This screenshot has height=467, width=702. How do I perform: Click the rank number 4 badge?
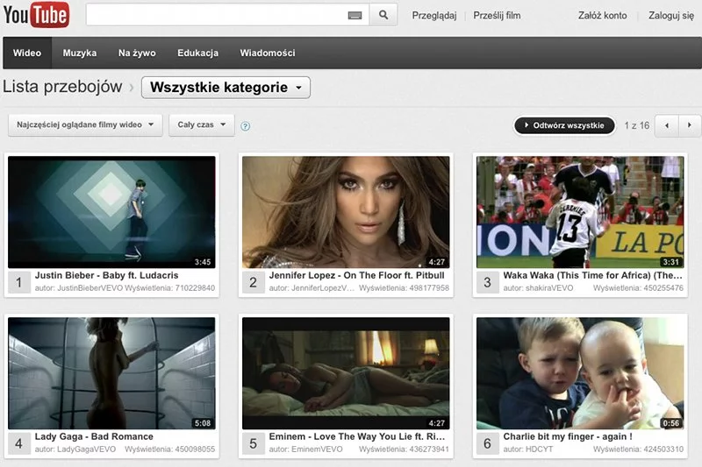(19, 443)
